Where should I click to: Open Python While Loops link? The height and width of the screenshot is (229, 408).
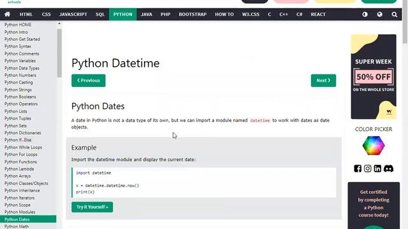[23, 147]
